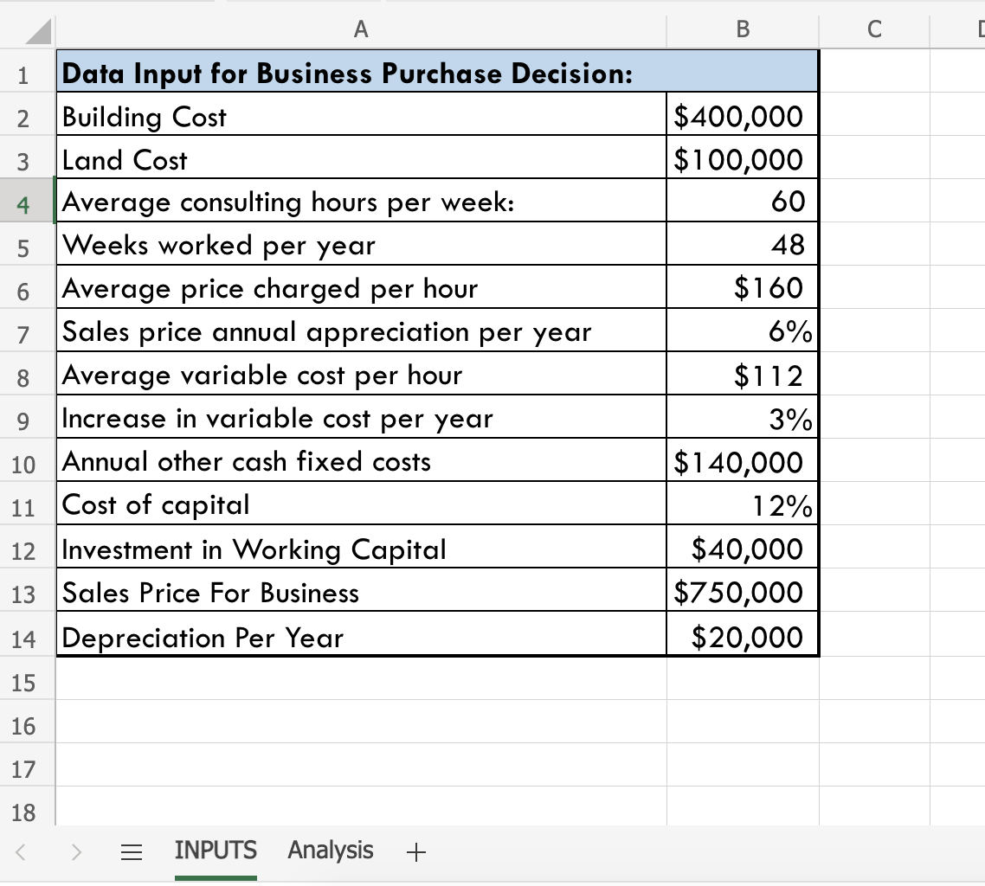Select the INPUTS sheet tab
The image size is (985, 886).
215,851
